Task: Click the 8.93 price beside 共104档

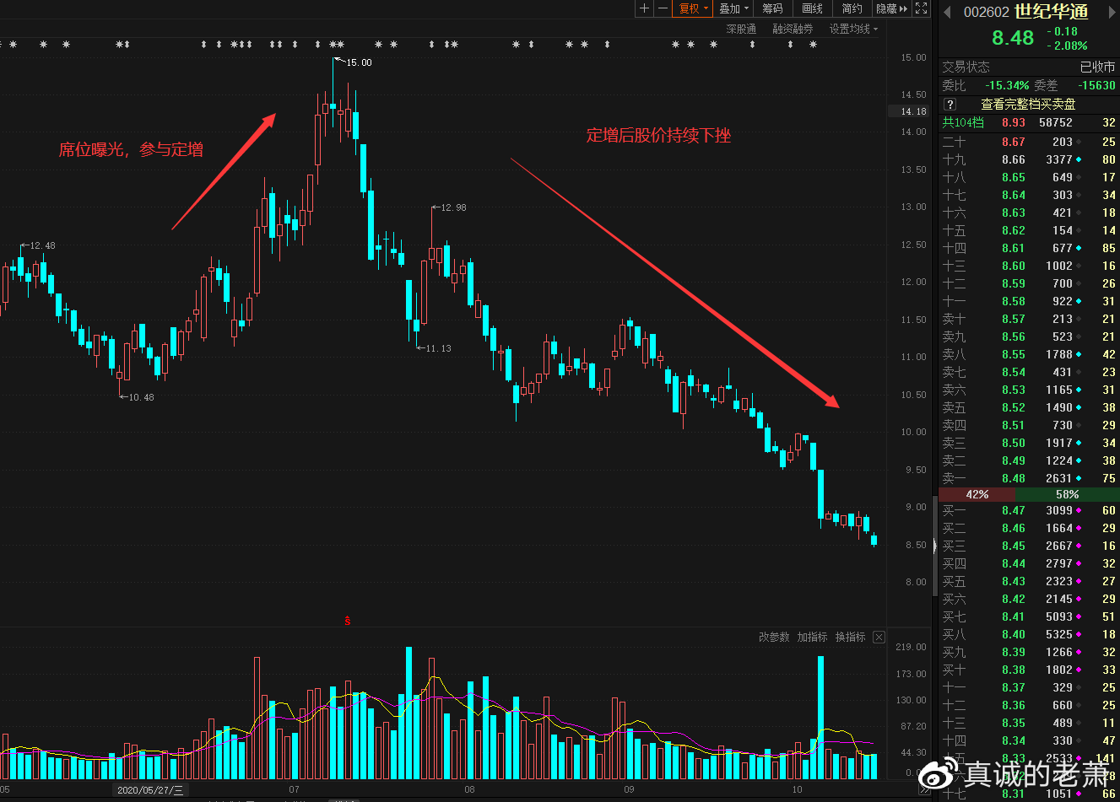Action: point(1014,122)
